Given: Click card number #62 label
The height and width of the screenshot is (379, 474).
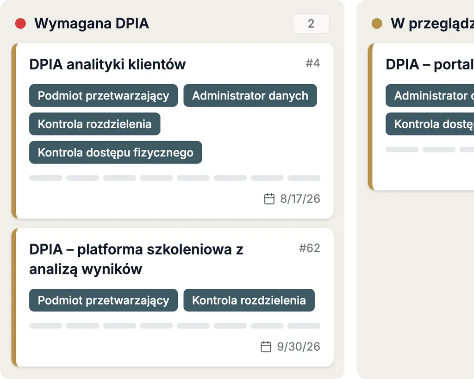Looking at the screenshot, I should click(x=310, y=248).
